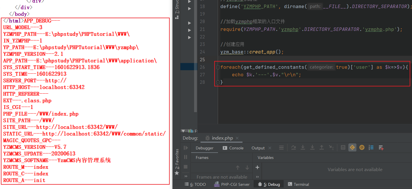
Task: Click the add-to-list icon with red plus
Action: coord(381,148)
